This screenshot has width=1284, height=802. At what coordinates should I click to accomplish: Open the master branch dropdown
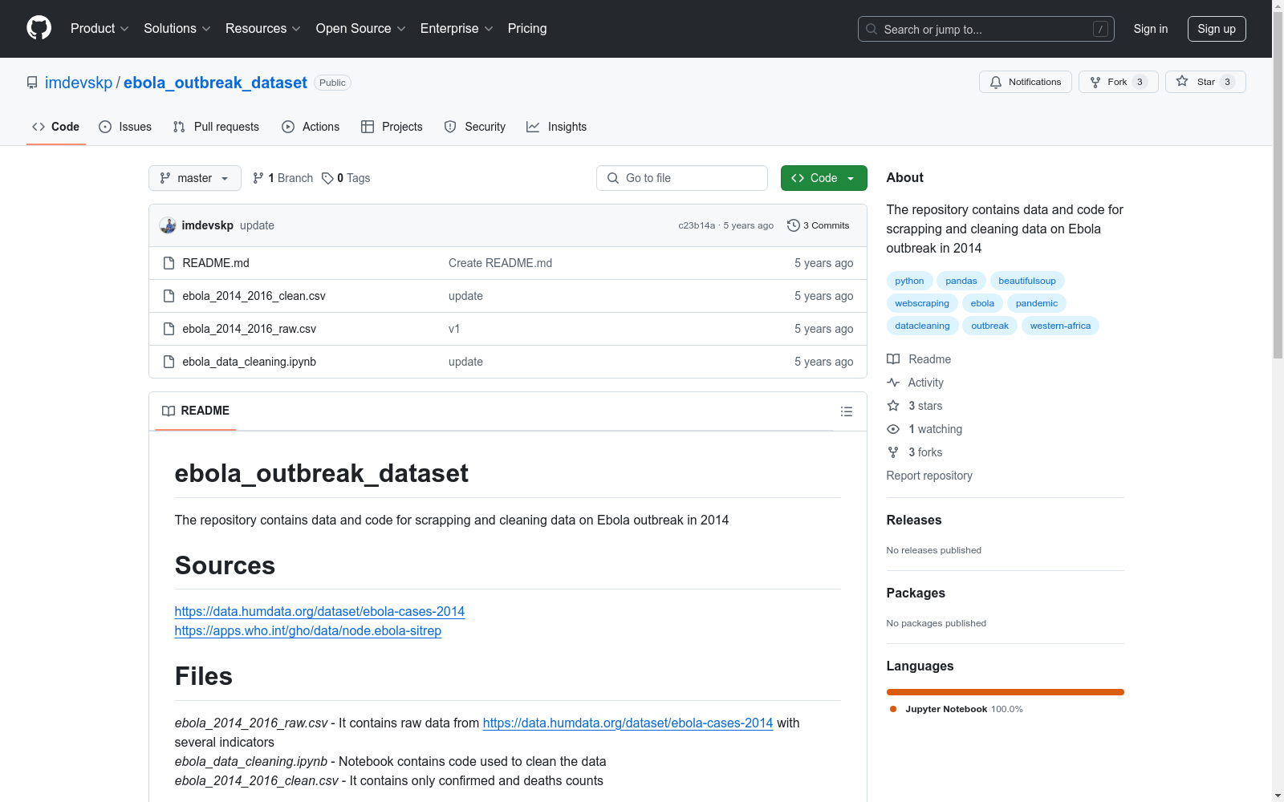coord(195,178)
